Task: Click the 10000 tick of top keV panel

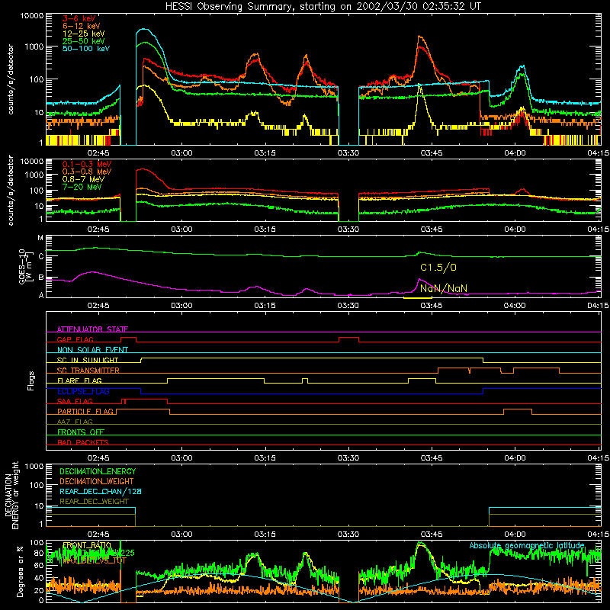Action: (32, 16)
